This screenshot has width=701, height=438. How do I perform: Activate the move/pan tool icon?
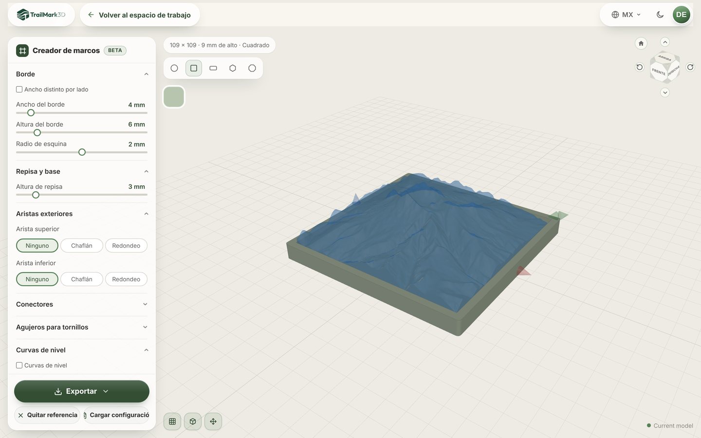tap(213, 421)
